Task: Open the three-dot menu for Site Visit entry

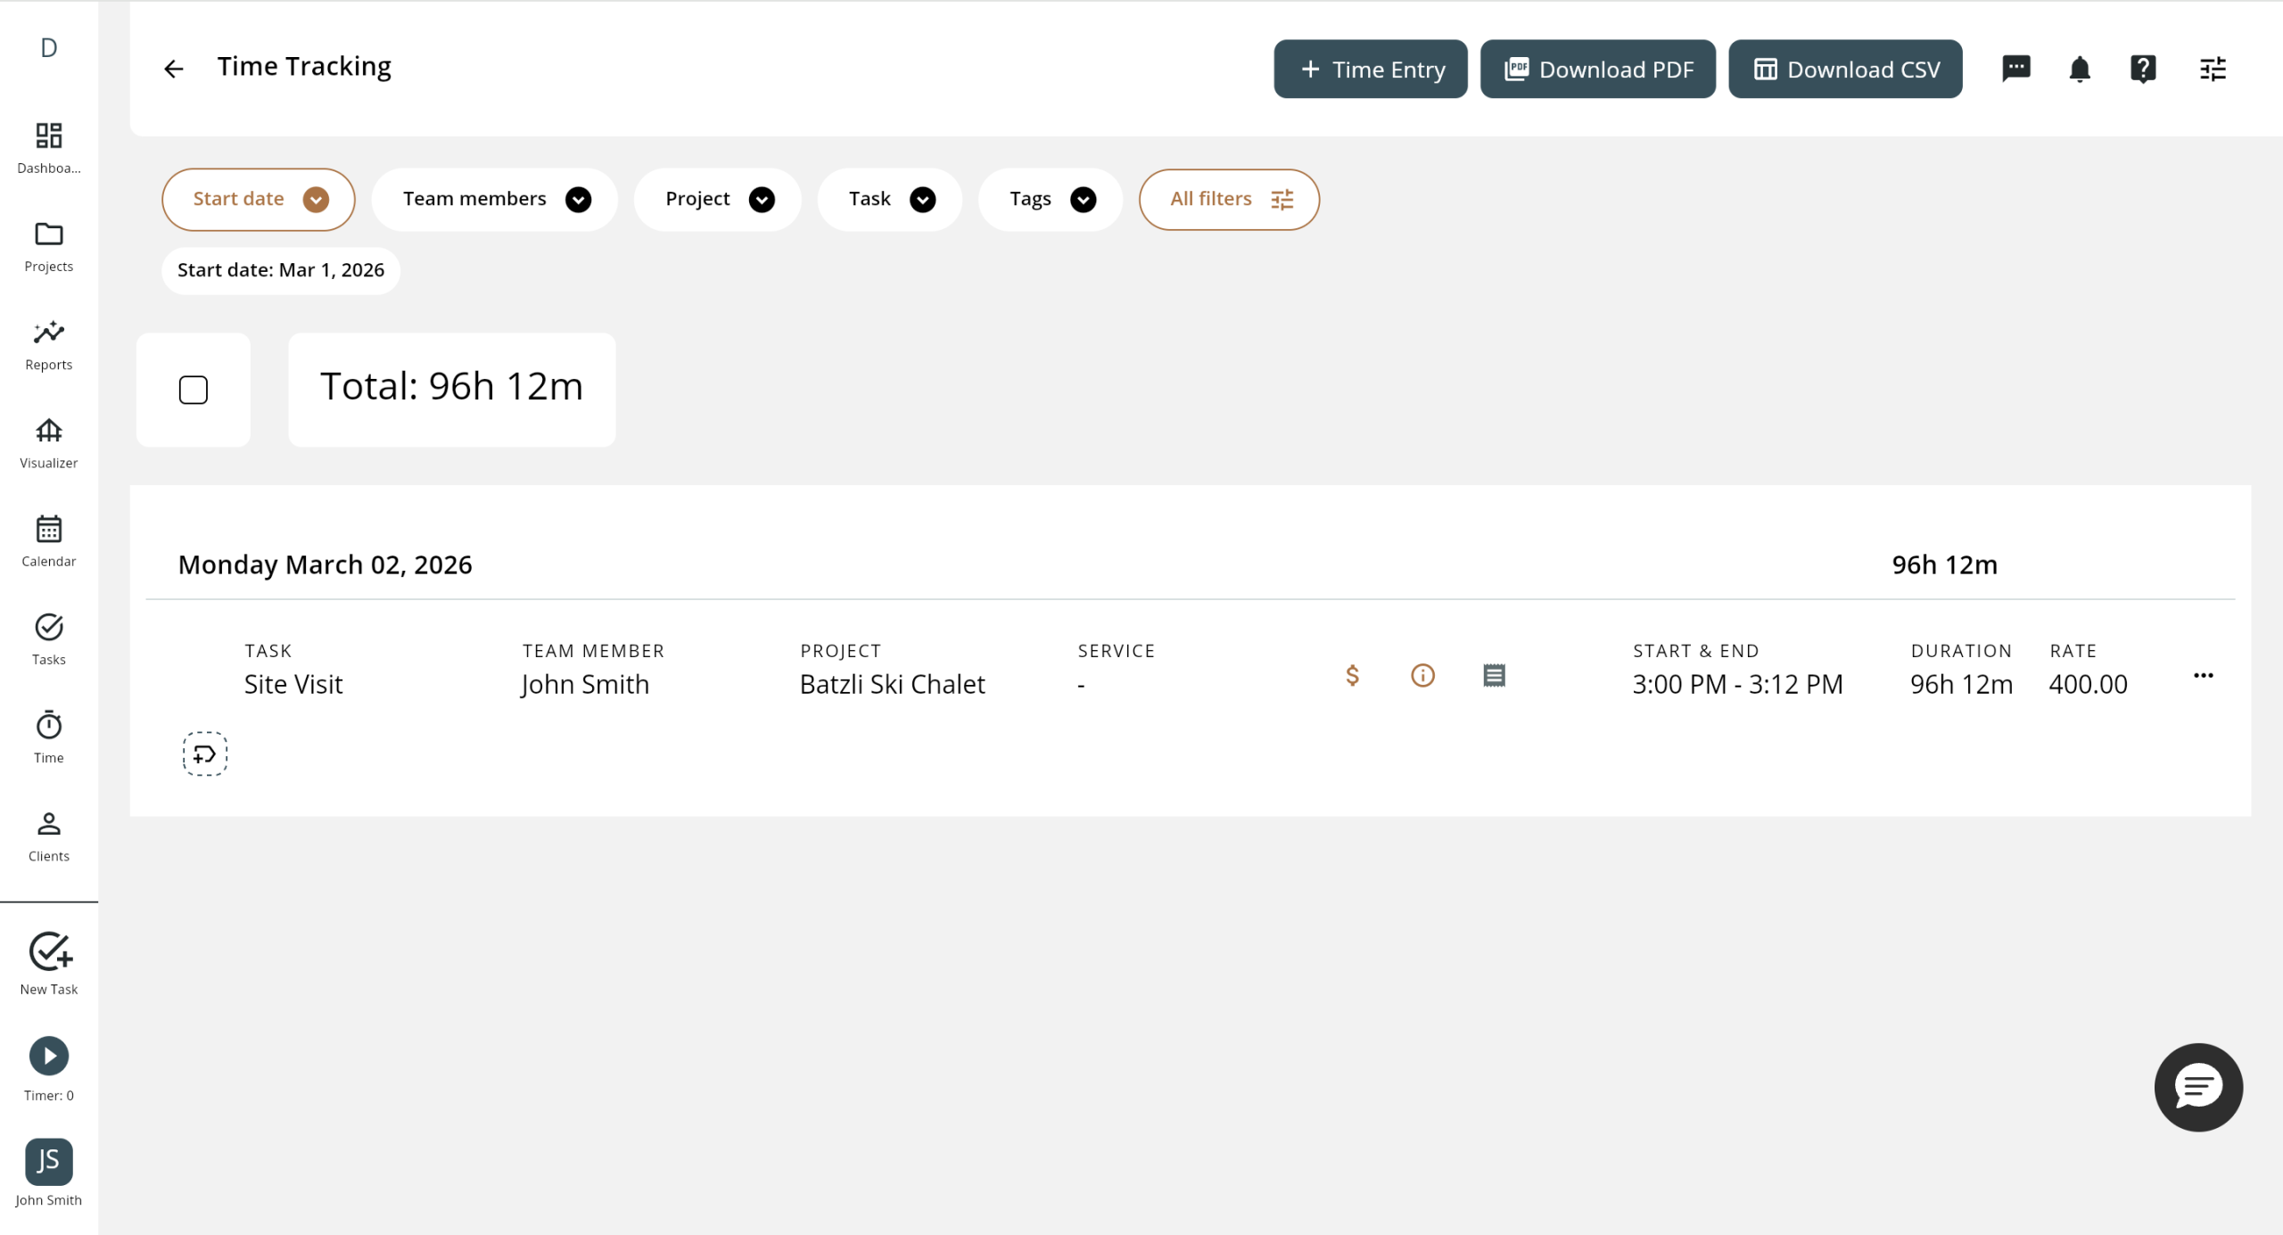Action: click(2203, 675)
